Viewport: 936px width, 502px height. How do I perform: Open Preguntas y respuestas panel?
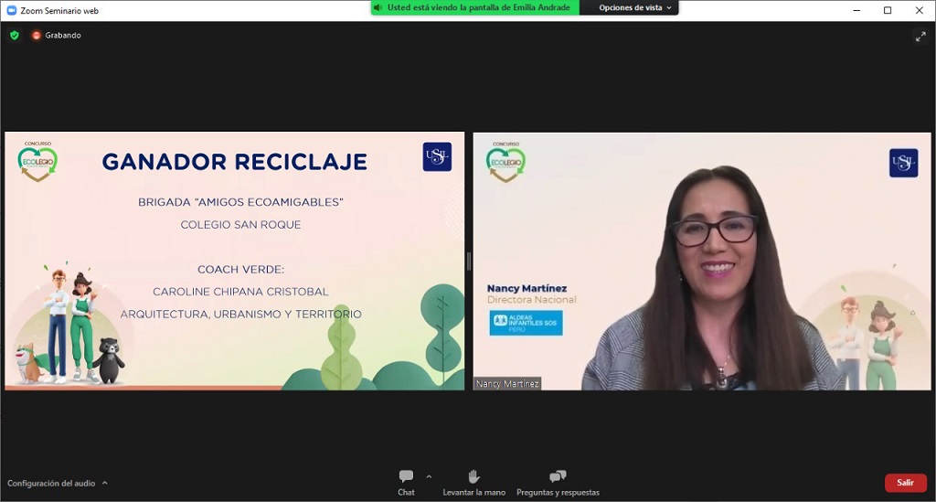(x=558, y=483)
